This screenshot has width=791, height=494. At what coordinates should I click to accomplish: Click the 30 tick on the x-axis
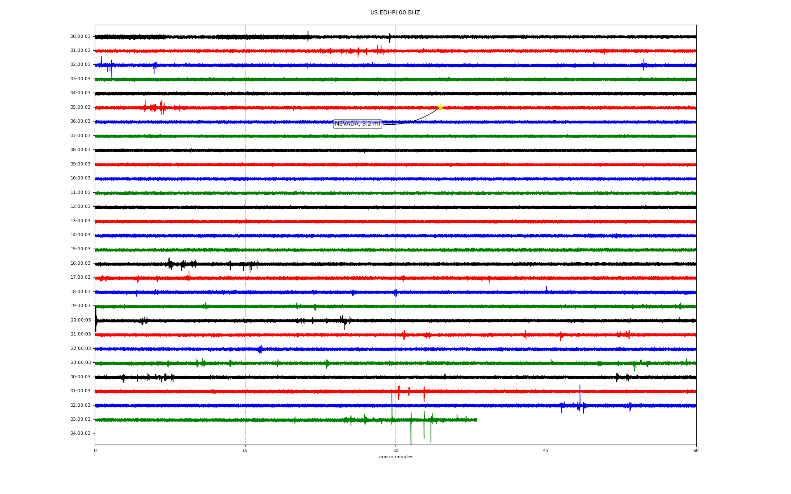(x=395, y=450)
